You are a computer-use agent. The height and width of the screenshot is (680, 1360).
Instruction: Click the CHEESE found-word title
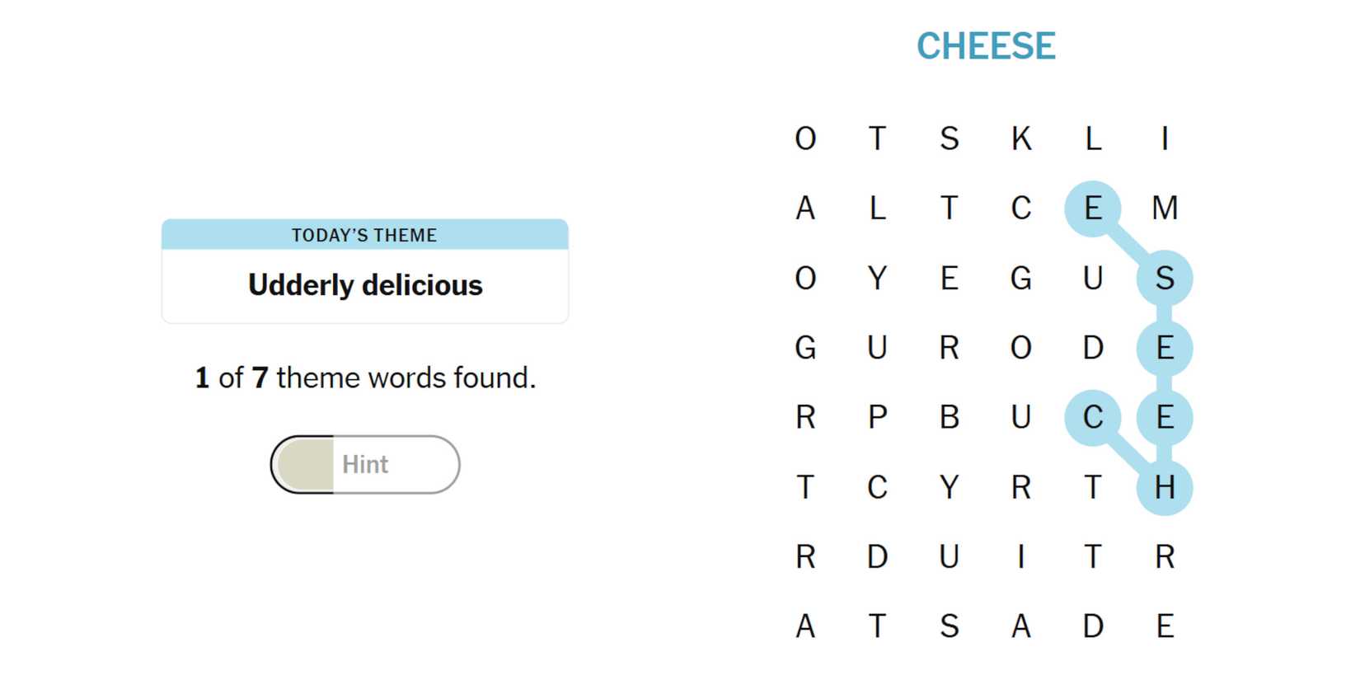click(986, 46)
